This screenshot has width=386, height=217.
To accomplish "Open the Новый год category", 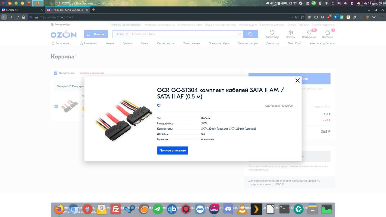I will 89,43.
